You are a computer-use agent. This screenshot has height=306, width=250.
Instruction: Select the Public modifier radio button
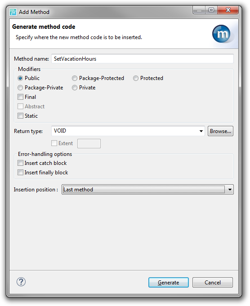pos(20,78)
